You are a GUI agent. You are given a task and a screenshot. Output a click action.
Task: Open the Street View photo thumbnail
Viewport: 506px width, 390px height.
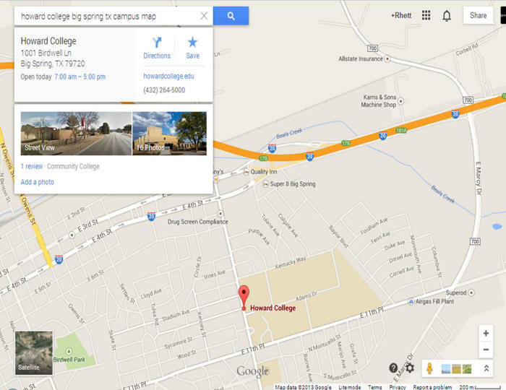(76, 134)
